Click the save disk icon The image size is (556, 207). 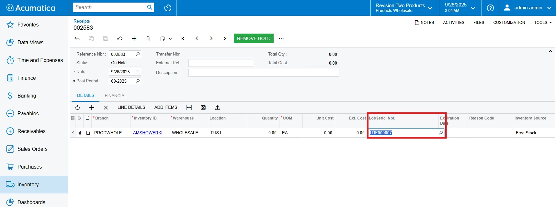tap(106, 38)
